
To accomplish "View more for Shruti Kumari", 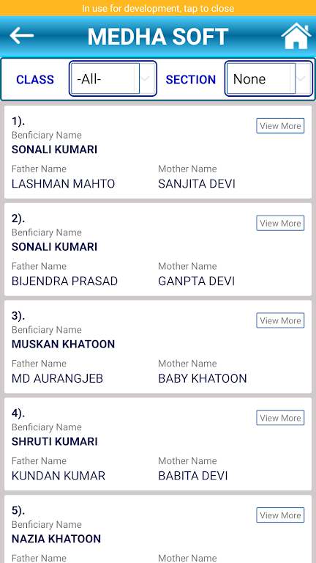I will 280,418.
